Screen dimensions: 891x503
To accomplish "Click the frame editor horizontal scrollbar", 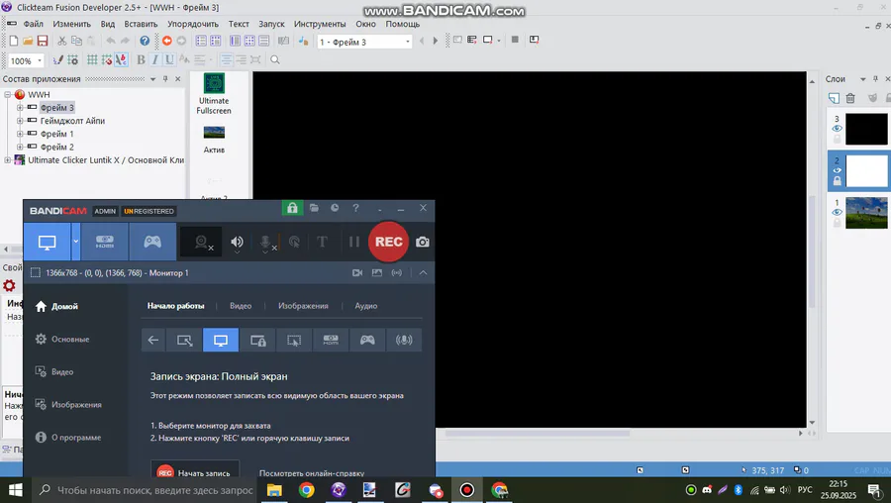I will (x=538, y=433).
